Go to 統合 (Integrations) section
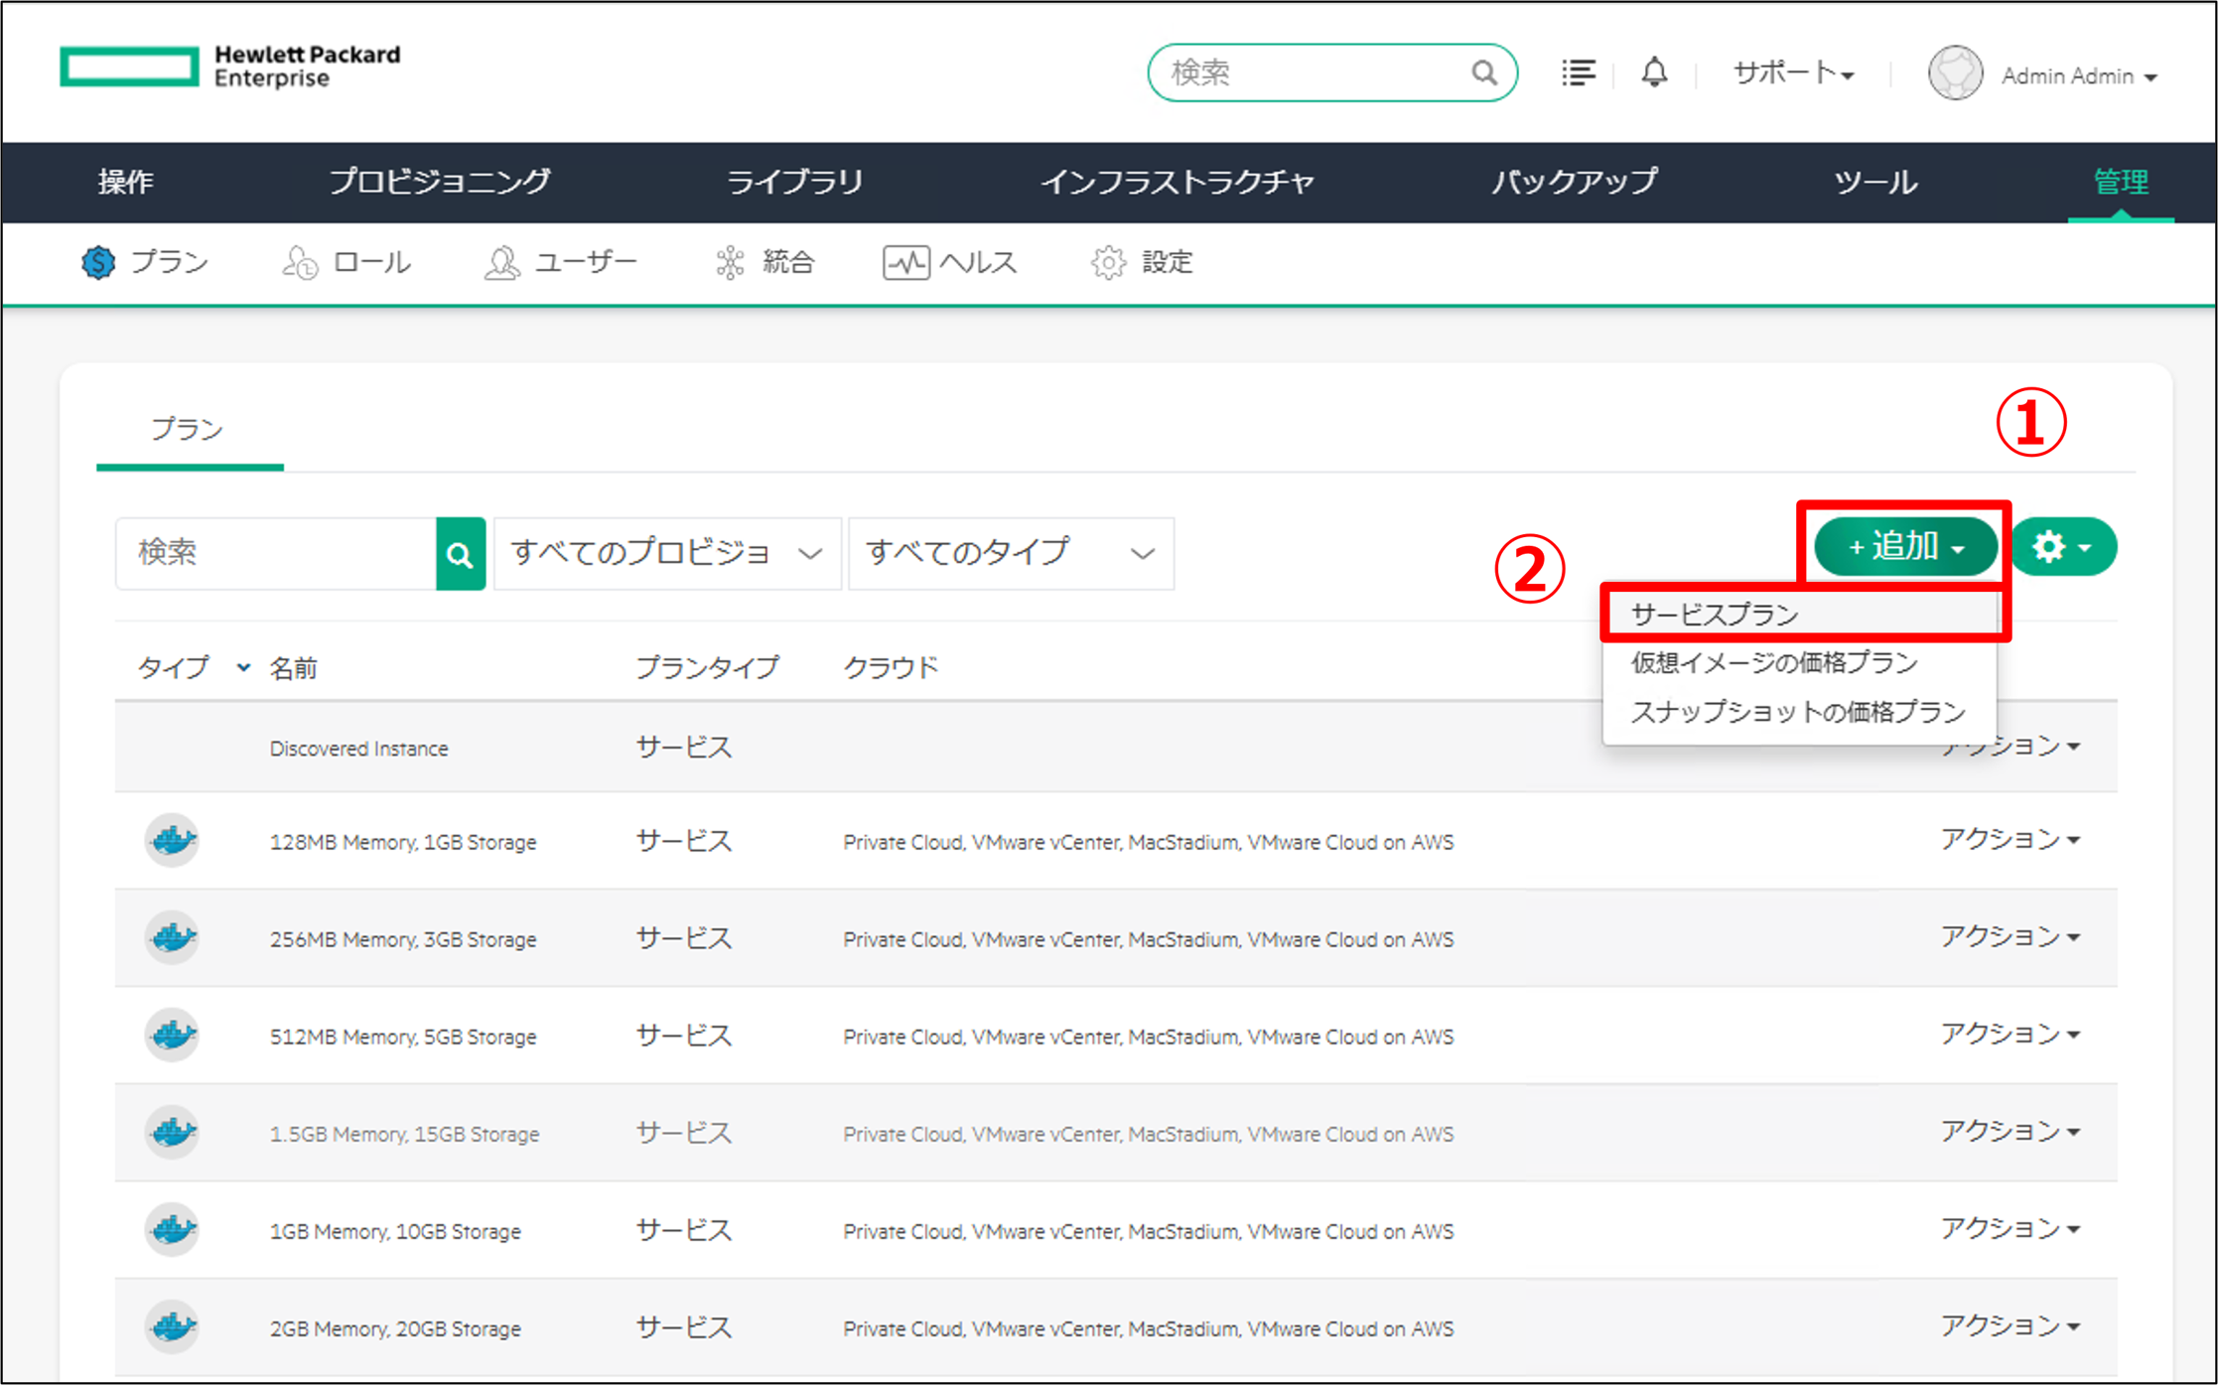Viewport: 2218px width, 1385px height. [764, 262]
